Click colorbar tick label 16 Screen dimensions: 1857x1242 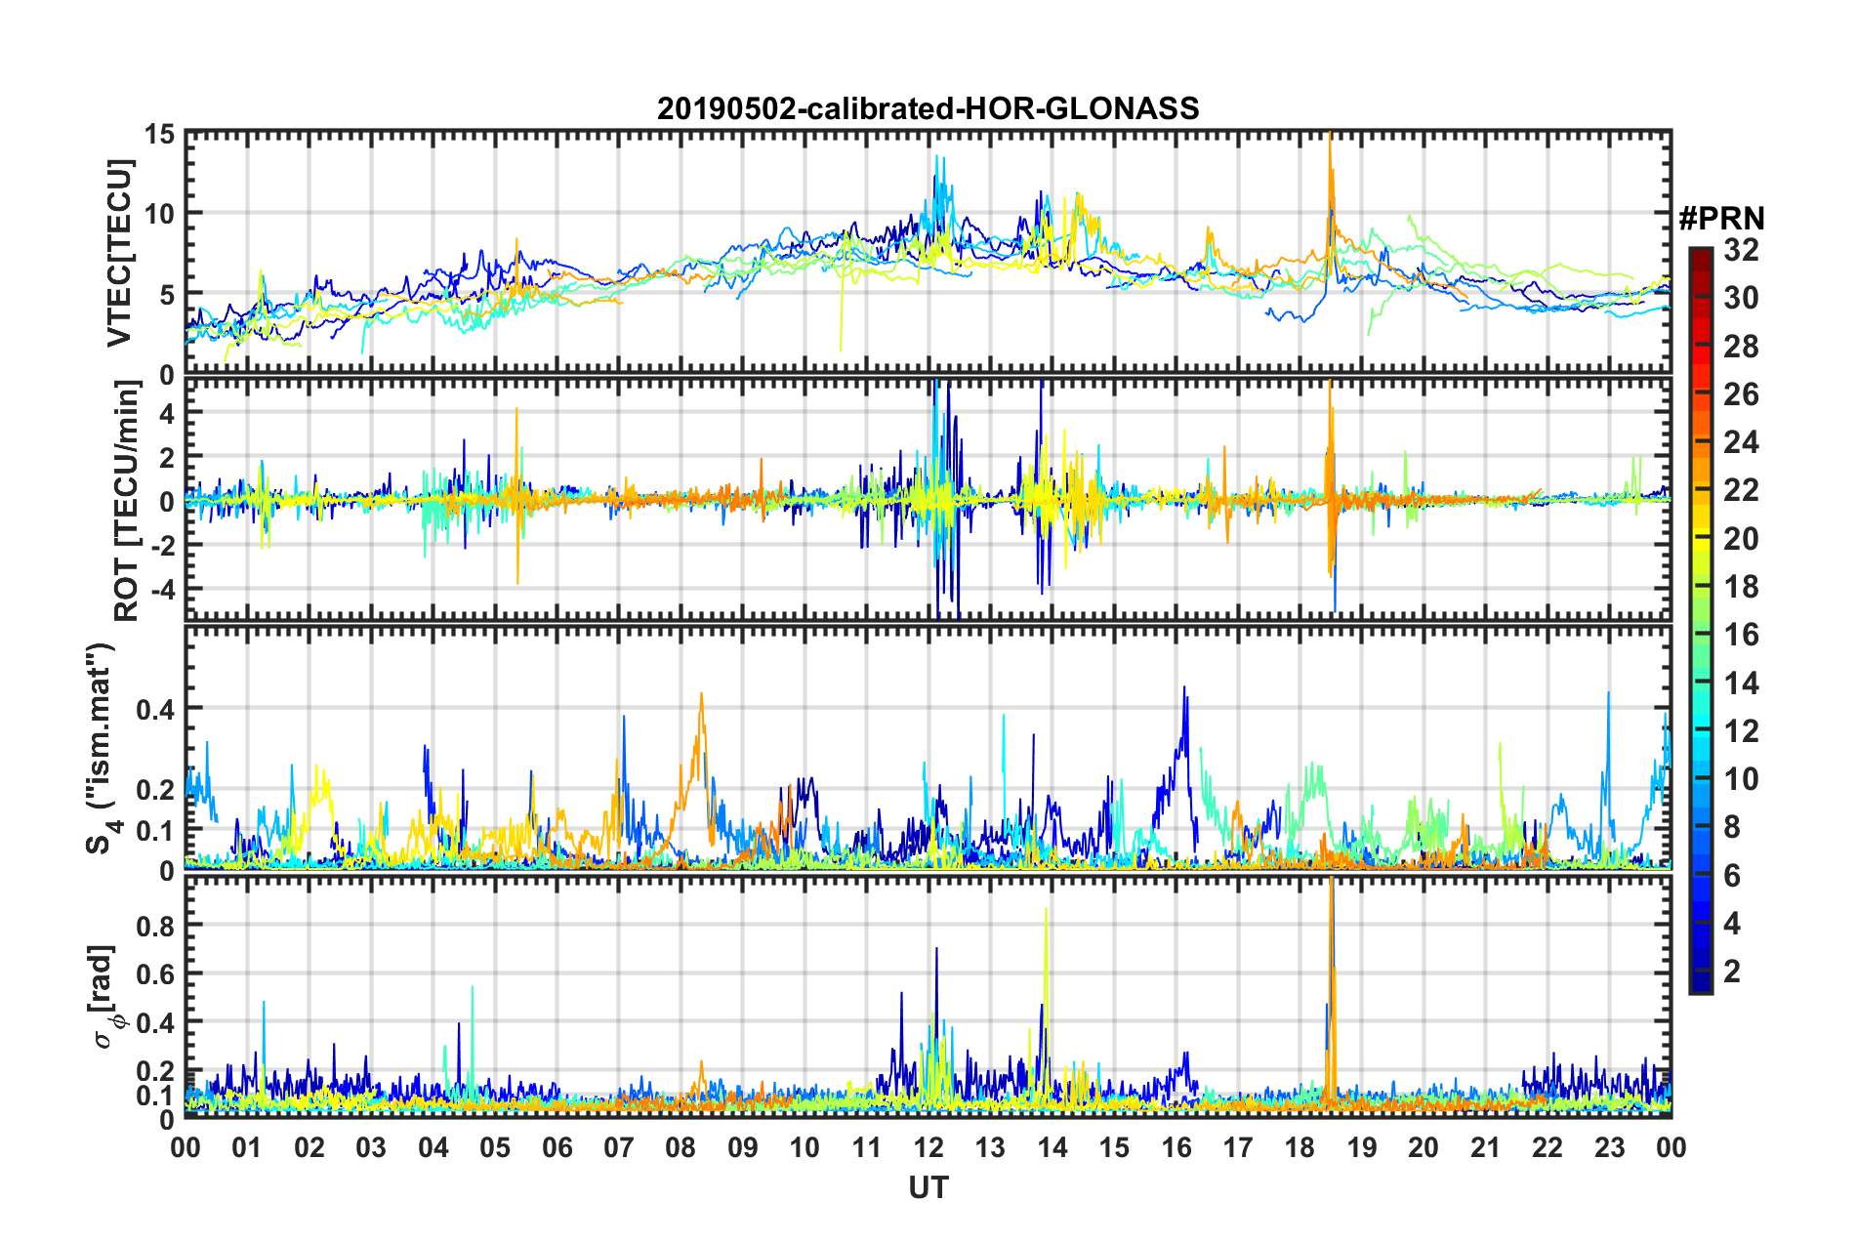1741,635
